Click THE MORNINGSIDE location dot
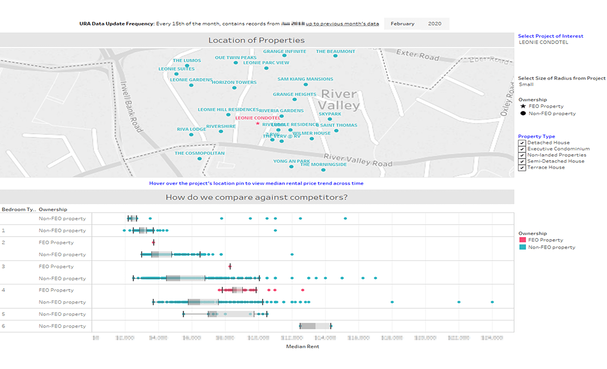 (324, 170)
